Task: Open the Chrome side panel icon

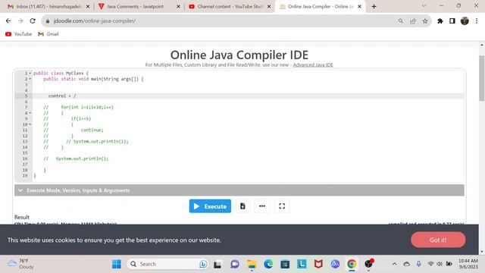Action: (452, 20)
